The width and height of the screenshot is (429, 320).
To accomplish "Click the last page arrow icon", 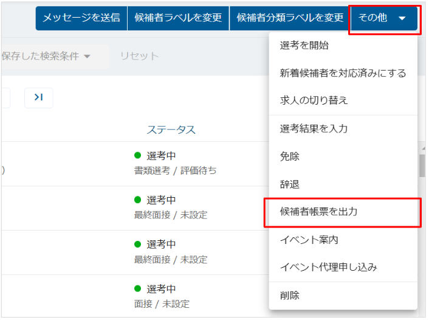I will click(x=38, y=98).
